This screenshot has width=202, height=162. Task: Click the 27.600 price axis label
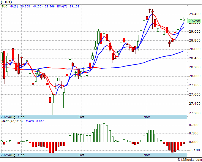[195, 94]
